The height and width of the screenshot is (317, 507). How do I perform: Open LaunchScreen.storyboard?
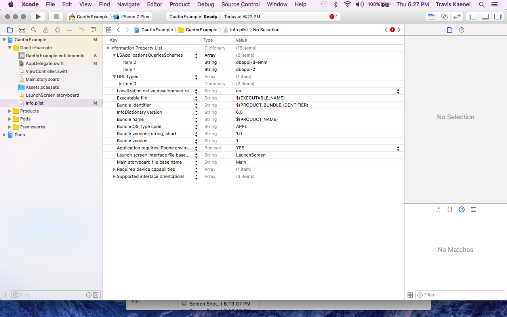[52, 95]
